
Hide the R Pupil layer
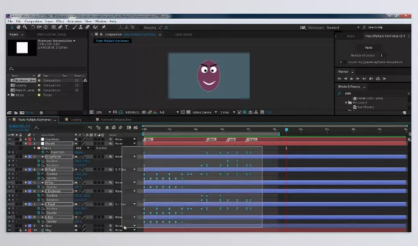click(x=10, y=170)
